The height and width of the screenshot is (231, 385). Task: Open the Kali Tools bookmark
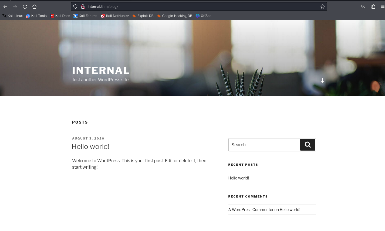(36, 16)
